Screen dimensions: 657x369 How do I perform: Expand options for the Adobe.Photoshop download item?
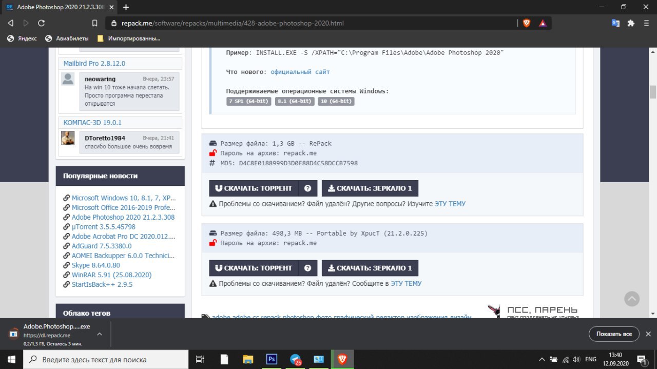click(x=99, y=334)
